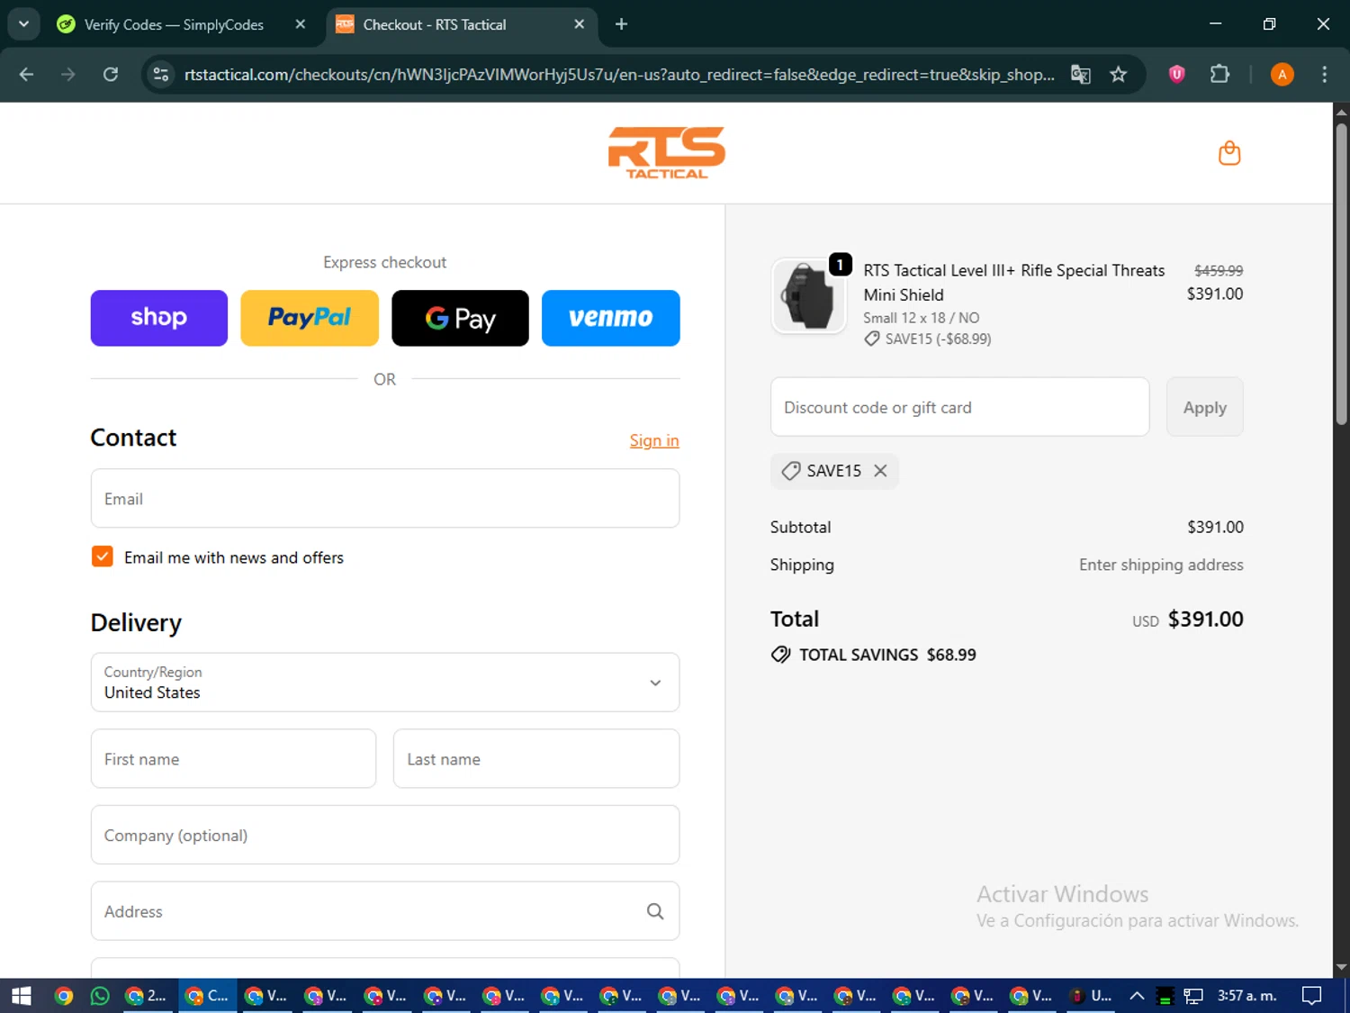Focus the Company (optional) field
Image resolution: width=1350 pixels, height=1013 pixels.
click(385, 835)
